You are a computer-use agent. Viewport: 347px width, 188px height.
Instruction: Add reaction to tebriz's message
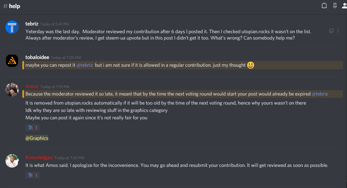tap(331, 31)
